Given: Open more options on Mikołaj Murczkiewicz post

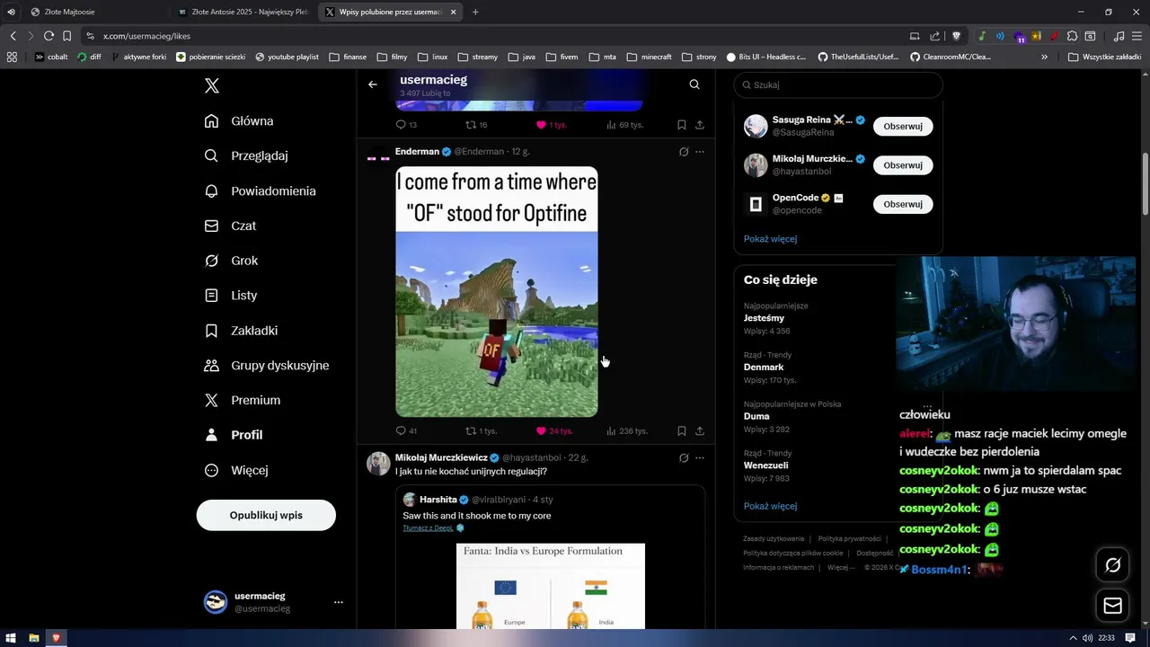Looking at the screenshot, I should point(700,458).
